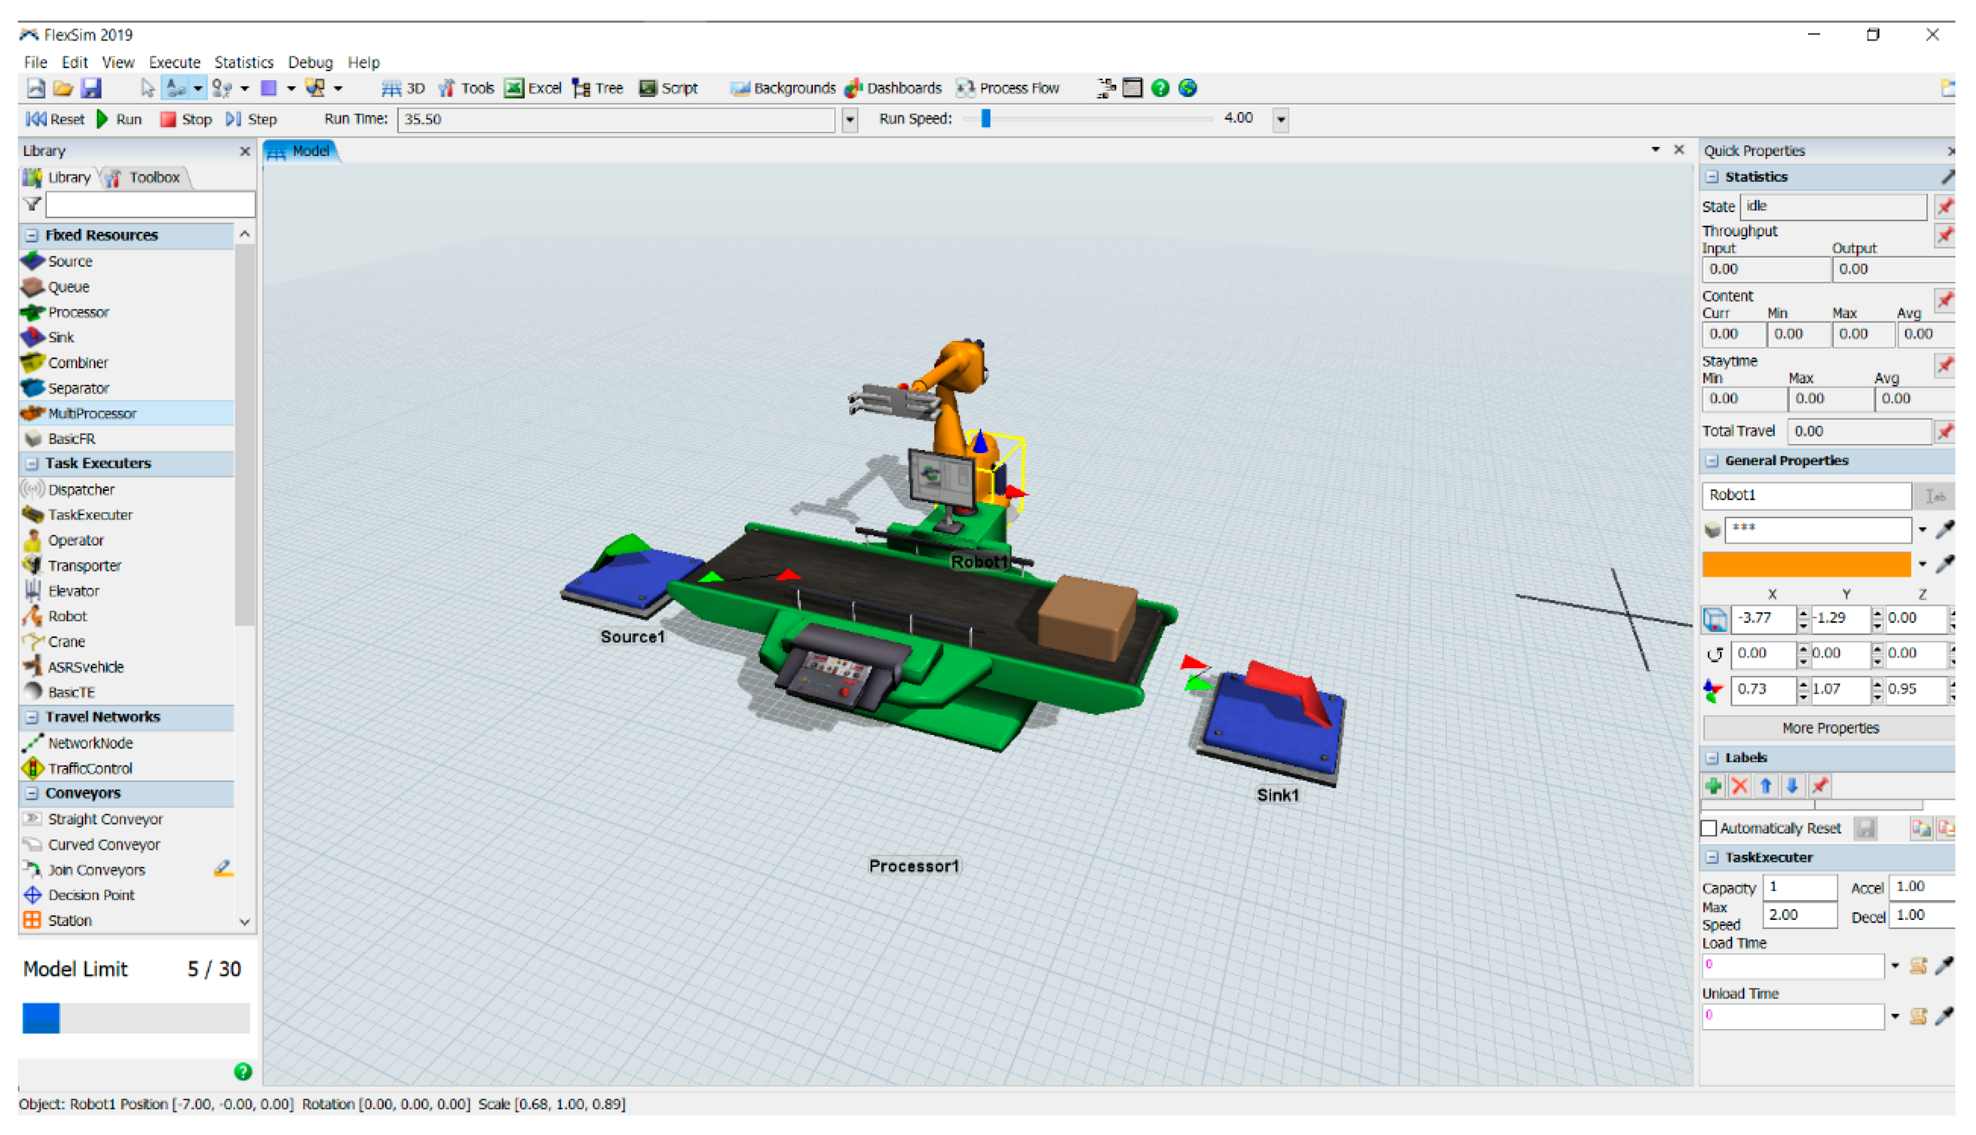Collapse the Statistics section in Quick Properties
Viewport: 1976px width, 1135px height.
[1712, 177]
